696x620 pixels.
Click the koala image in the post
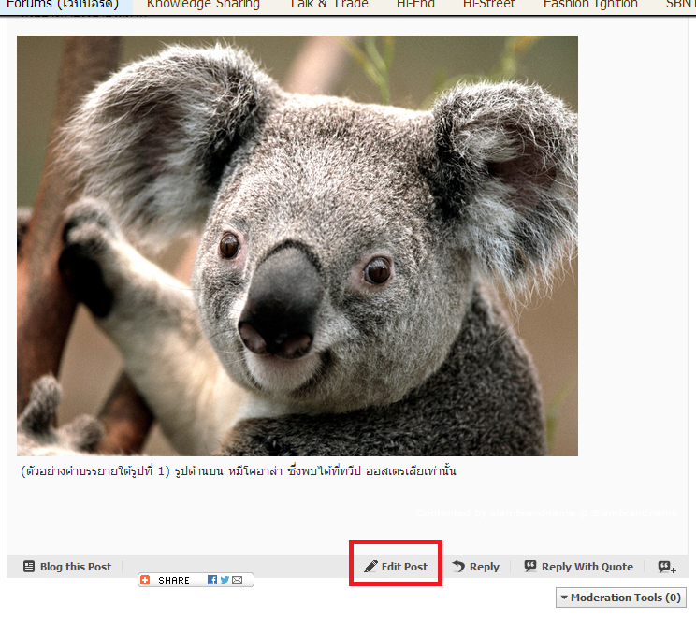[x=297, y=246]
